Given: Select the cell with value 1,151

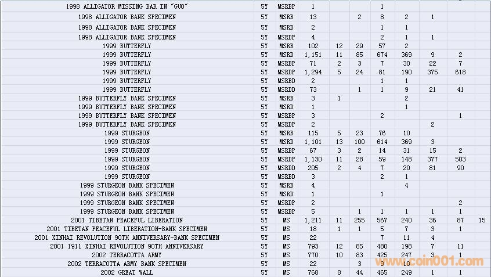Looking at the screenshot, I should point(313,55).
